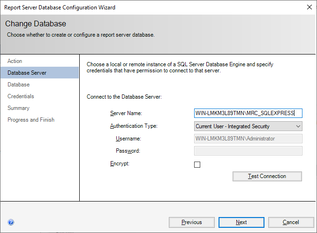Click the Server Name label

tap(126, 114)
